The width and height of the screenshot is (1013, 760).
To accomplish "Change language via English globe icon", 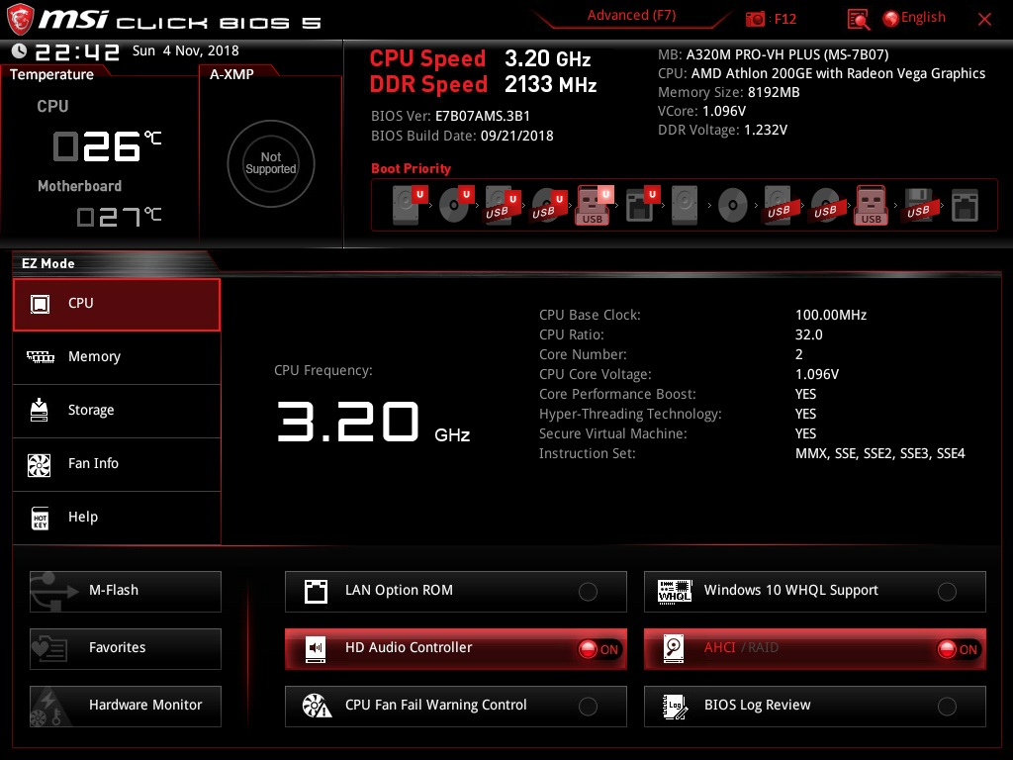I will [913, 18].
